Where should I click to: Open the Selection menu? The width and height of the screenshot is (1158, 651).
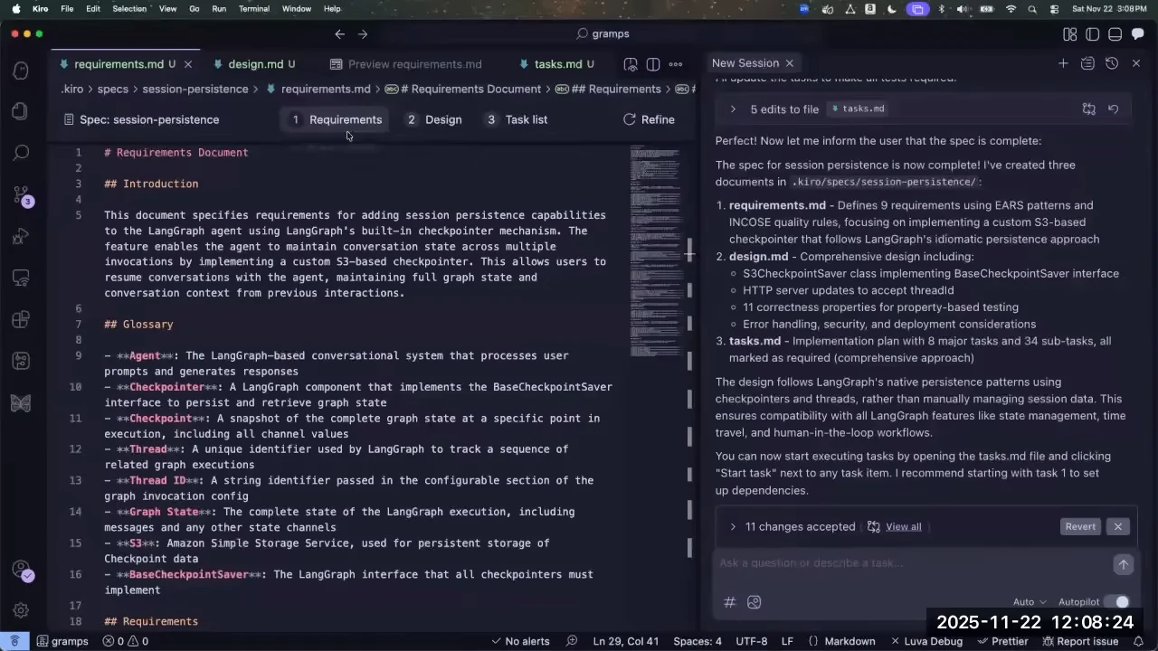point(129,9)
